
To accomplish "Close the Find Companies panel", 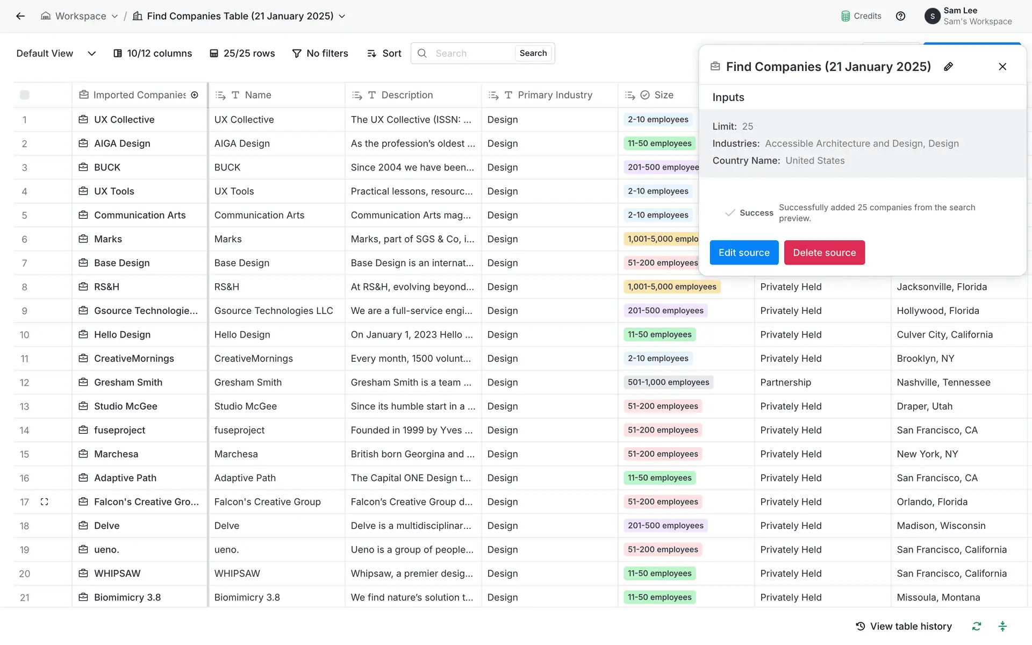I will pyautogui.click(x=1002, y=67).
